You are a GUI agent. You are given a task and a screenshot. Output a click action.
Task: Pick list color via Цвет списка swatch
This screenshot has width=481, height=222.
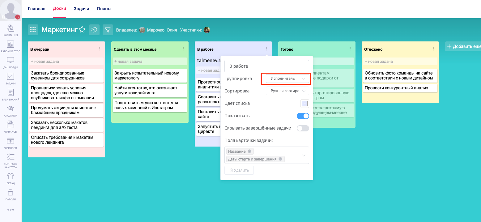tap(305, 104)
